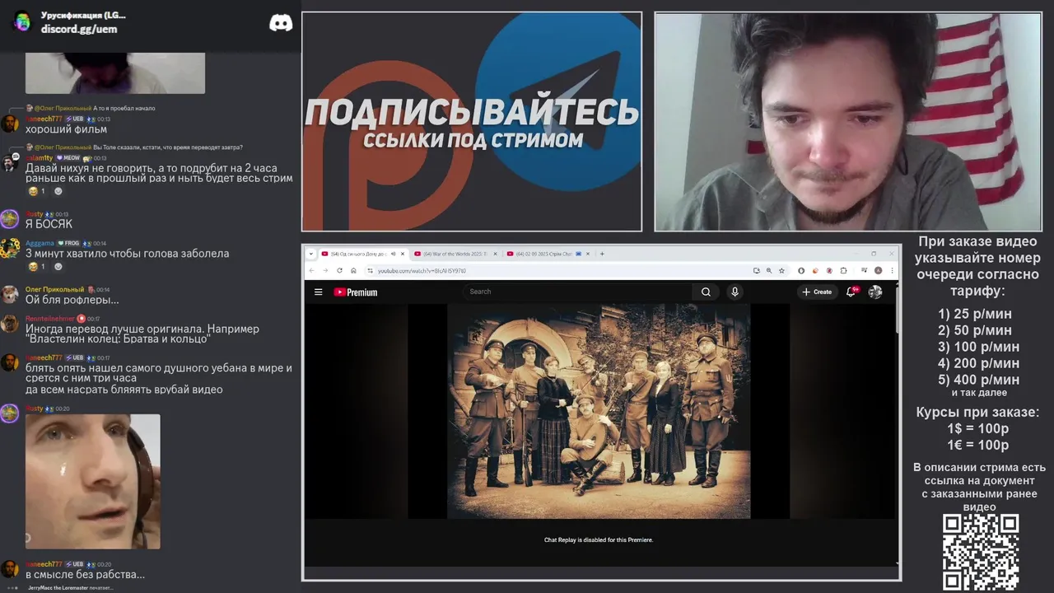1054x593 pixels.
Task: Click message 'в смысле без рабства...'
Action: tap(85, 574)
